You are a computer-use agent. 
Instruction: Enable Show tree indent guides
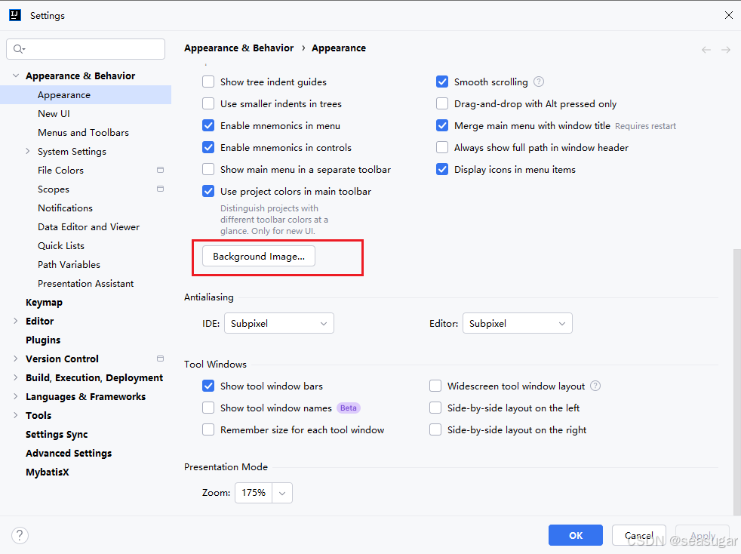click(x=208, y=82)
